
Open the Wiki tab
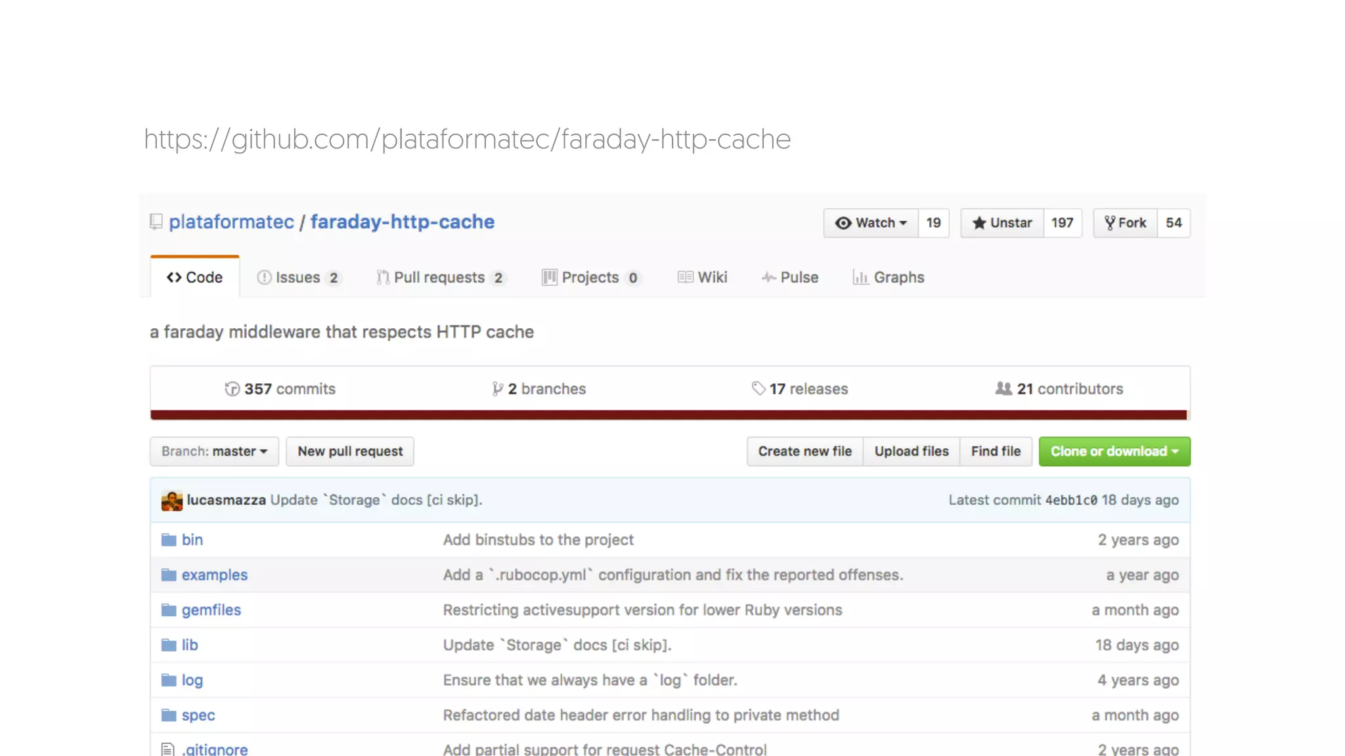pyautogui.click(x=703, y=278)
